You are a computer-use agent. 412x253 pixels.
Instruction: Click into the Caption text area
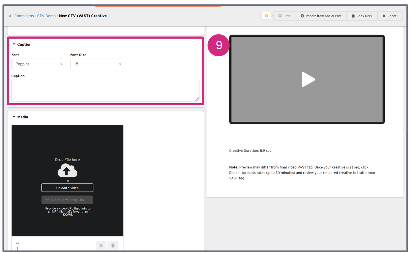105,91
